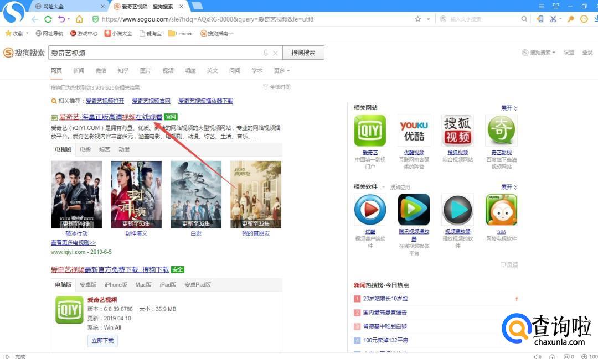Click the 设置 settings link
Screen dimensions: 598x359
569,53
